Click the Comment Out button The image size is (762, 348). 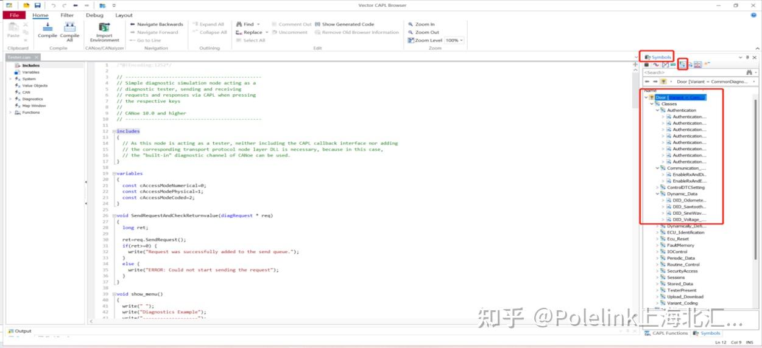[292, 24]
